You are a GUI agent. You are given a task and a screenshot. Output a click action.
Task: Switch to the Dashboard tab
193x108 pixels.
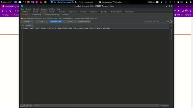25,12
